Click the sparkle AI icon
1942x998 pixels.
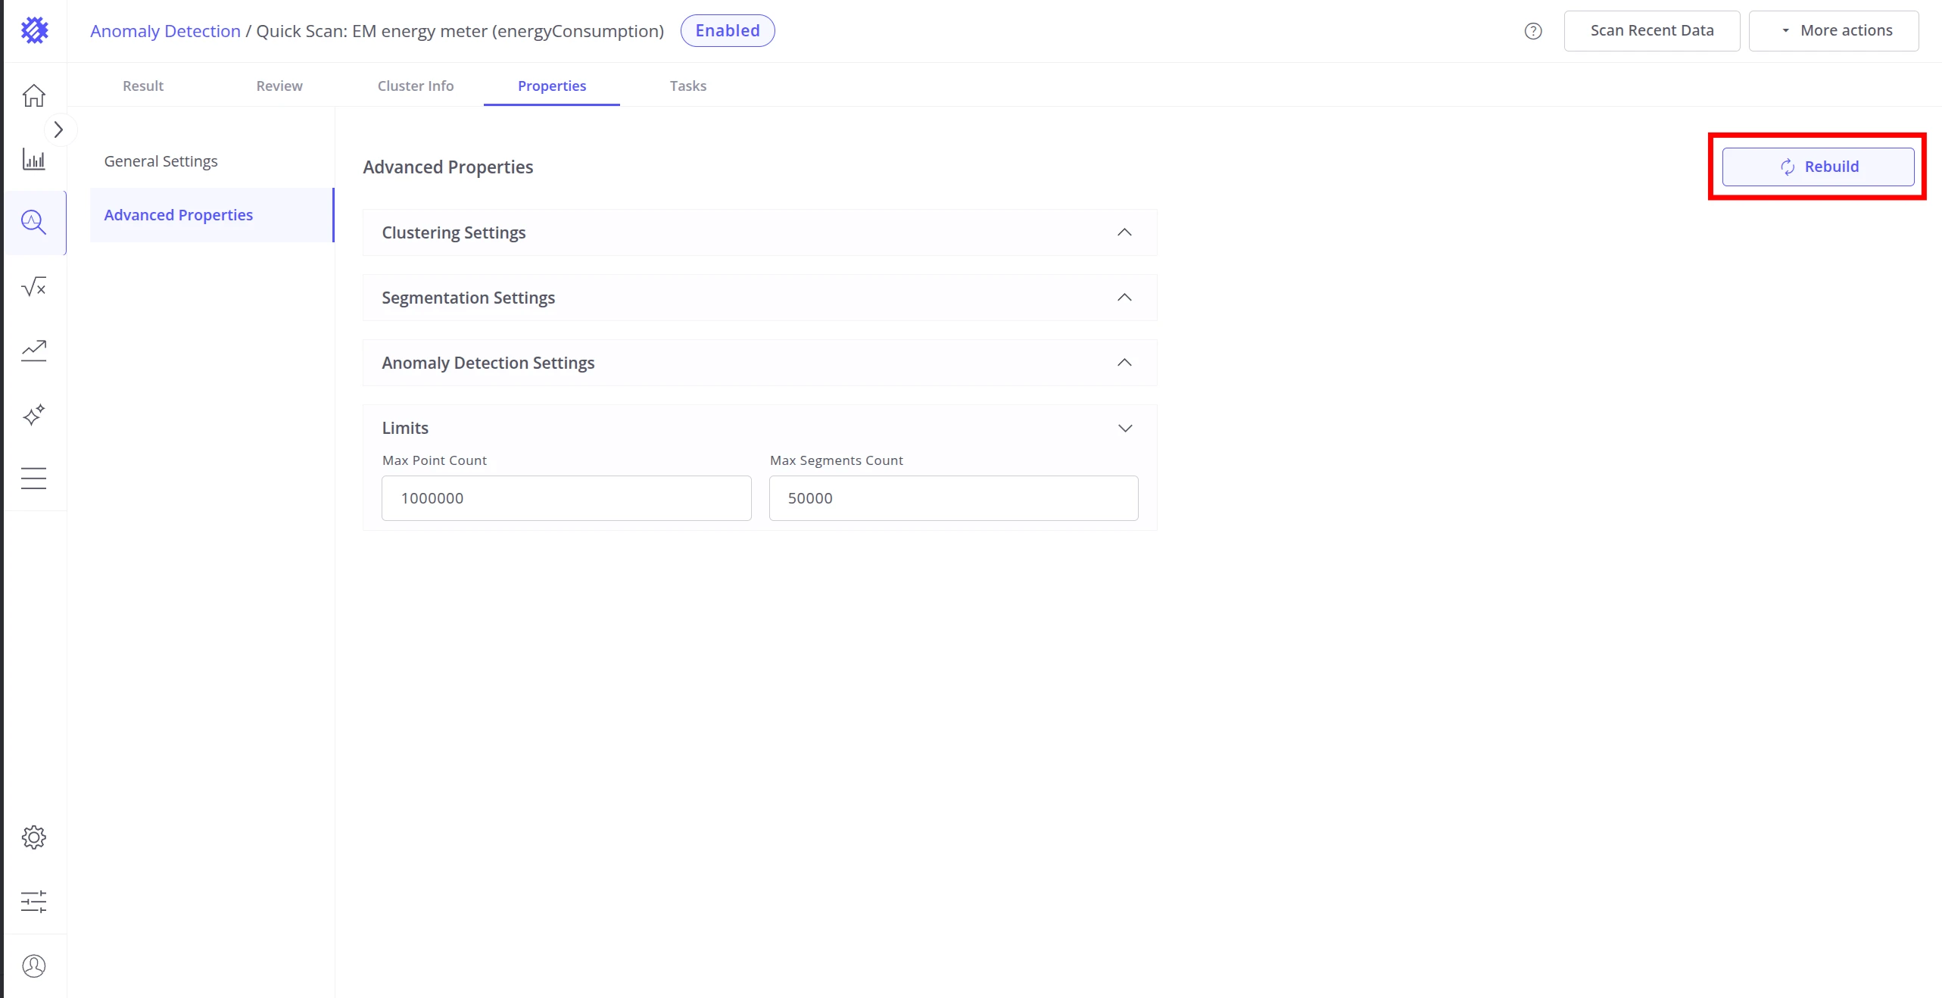[34, 415]
